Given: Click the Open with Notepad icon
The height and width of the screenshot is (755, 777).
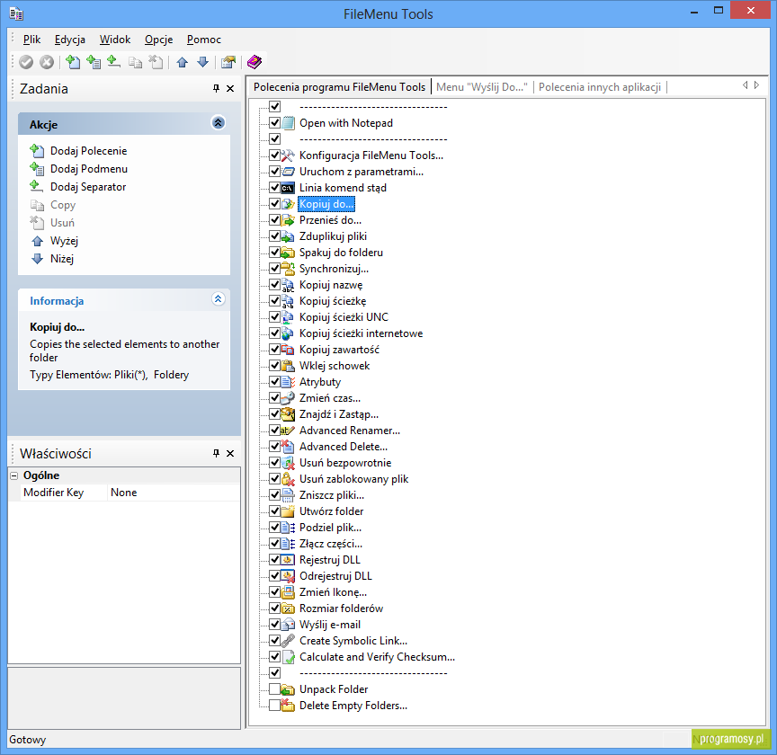Looking at the screenshot, I should [288, 123].
